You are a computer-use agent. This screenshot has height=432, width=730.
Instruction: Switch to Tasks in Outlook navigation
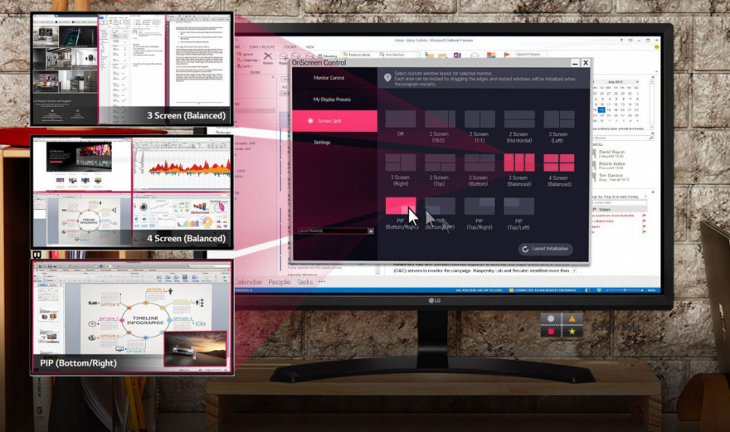(305, 282)
